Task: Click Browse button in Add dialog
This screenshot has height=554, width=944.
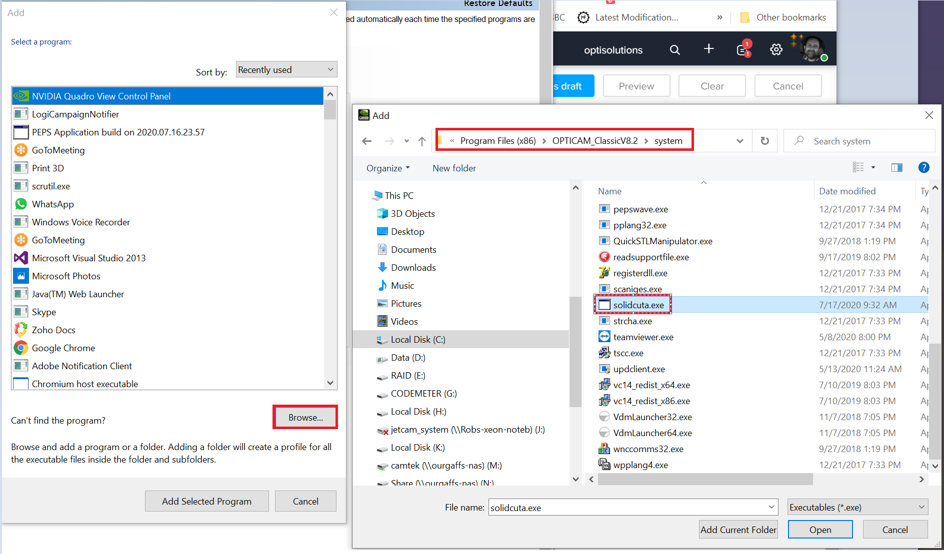Action: tap(305, 417)
